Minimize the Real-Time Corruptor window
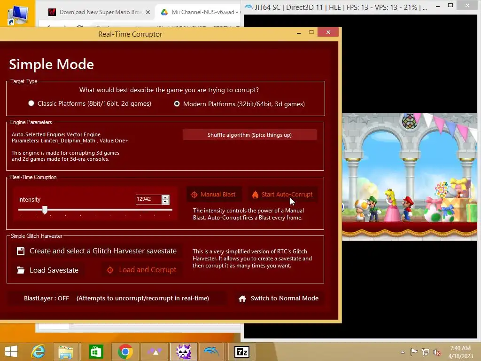The image size is (481, 361). [298, 32]
